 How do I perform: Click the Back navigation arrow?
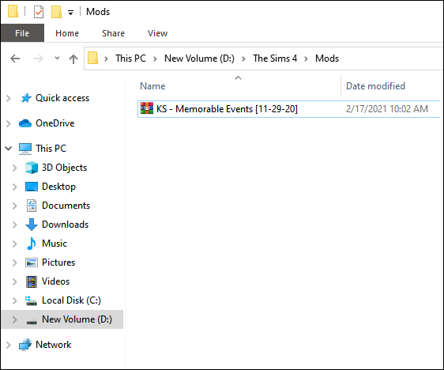[15, 59]
